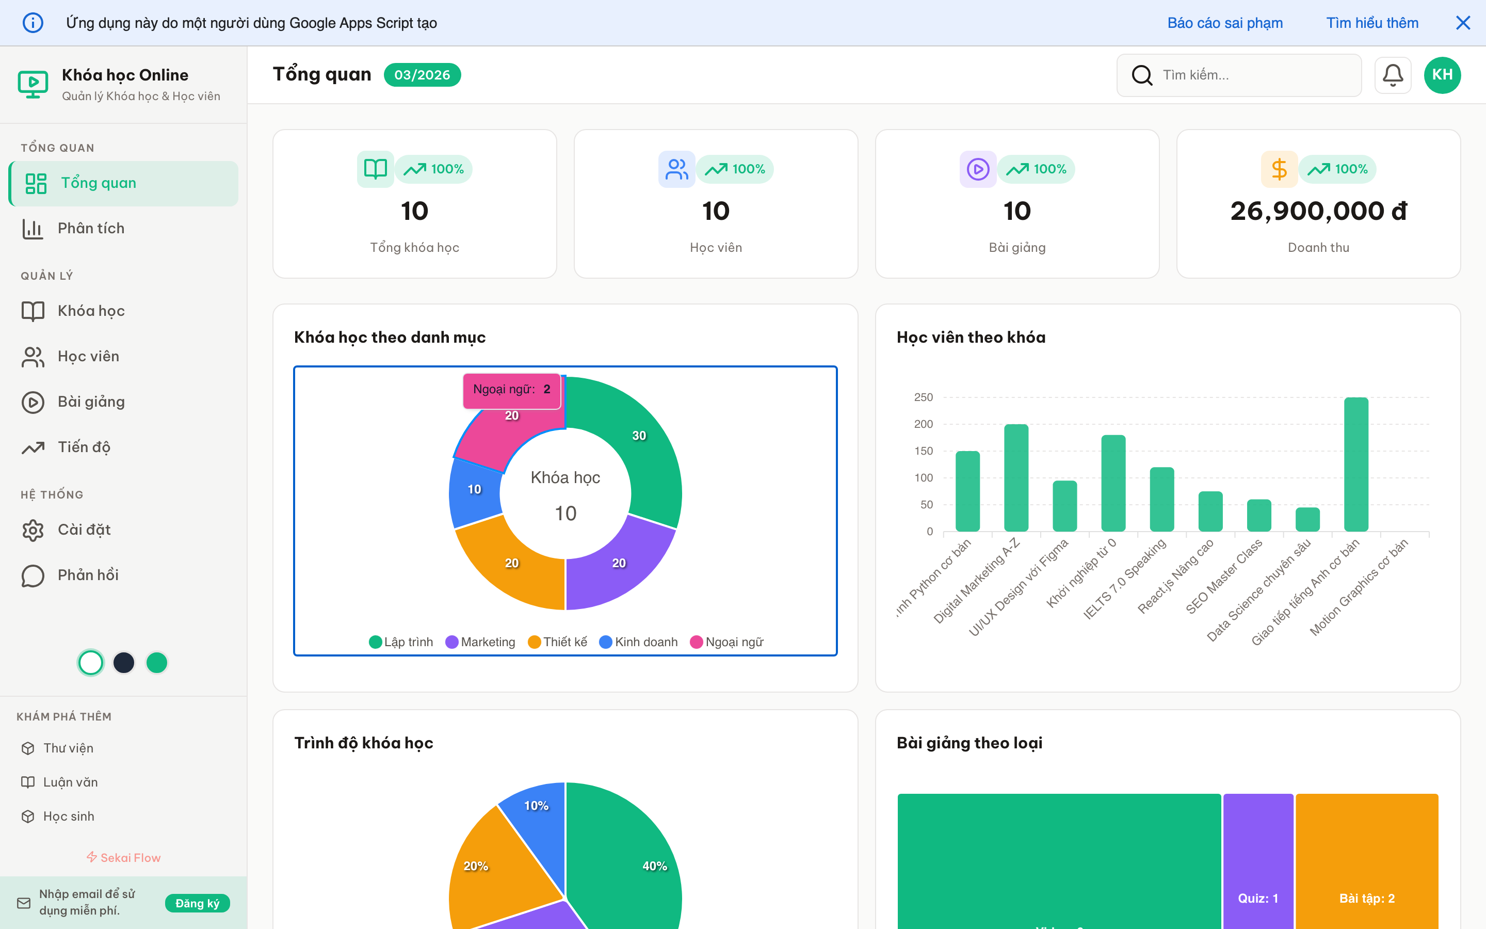Click the Khóa học Online logo icon

(x=33, y=84)
